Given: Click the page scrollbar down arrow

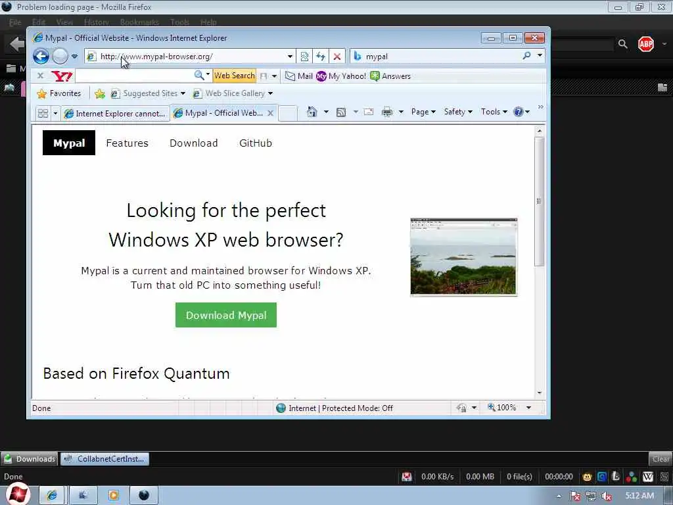Looking at the screenshot, I should [x=540, y=393].
